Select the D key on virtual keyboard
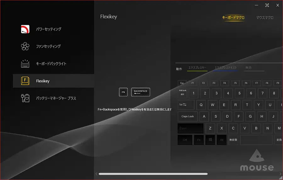The image size is (283, 180). click(x=227, y=116)
